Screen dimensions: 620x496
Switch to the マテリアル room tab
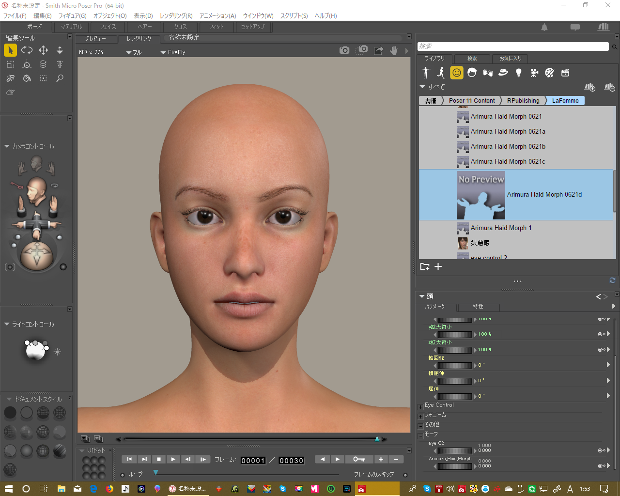(71, 27)
